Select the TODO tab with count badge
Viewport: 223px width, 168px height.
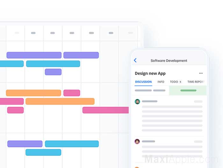pos(176,82)
